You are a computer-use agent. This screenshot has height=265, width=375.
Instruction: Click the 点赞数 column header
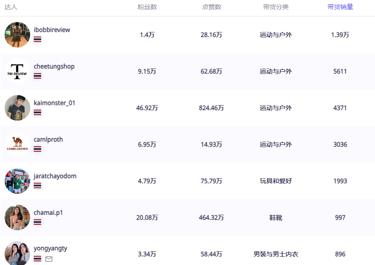tap(211, 7)
